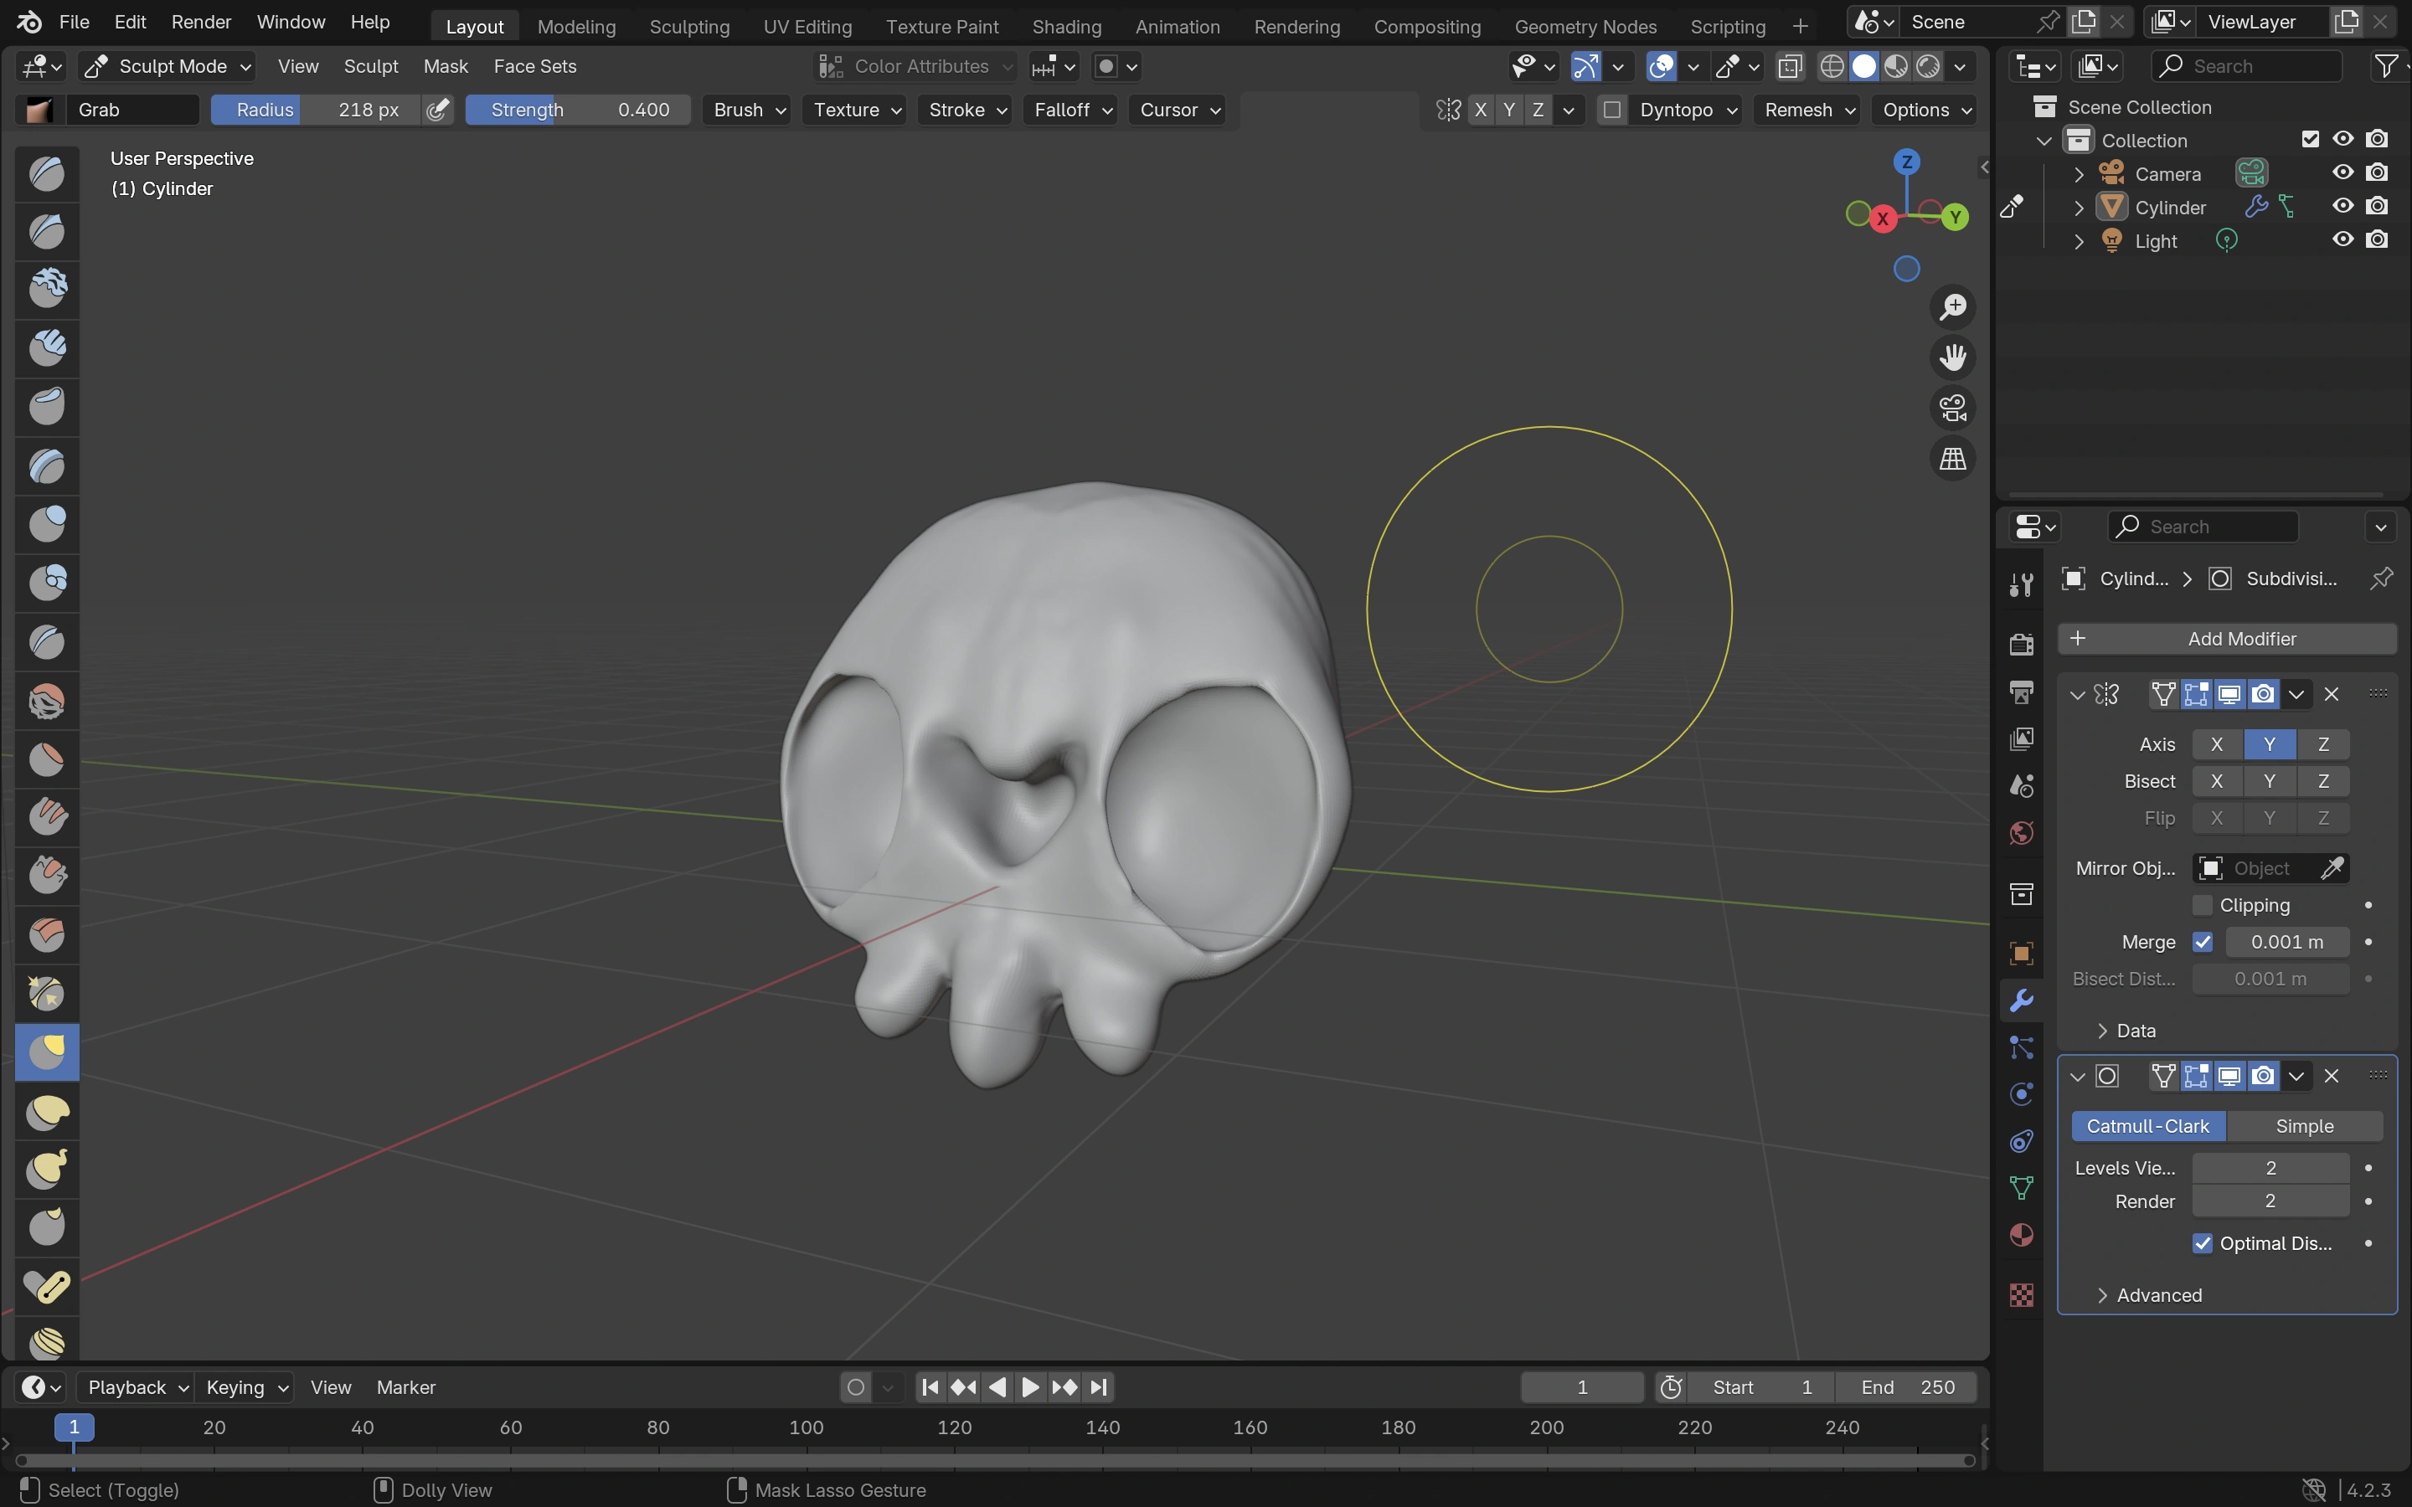Hide Cylinder object with eye icon
Screen dimensions: 2412x1507
tap(2342, 206)
